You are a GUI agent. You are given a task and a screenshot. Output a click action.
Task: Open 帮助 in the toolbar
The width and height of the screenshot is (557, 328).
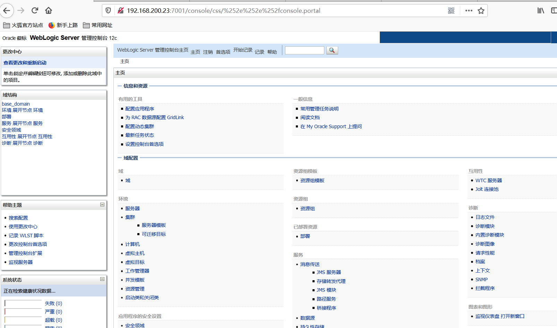point(272,52)
